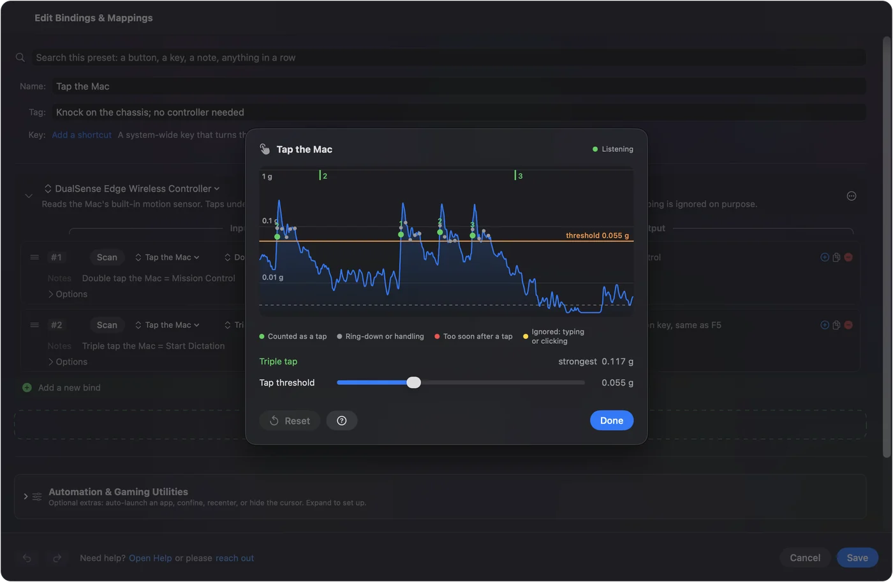Click the copy icon on bind #2
Image resolution: width=893 pixels, height=582 pixels.
click(x=836, y=325)
